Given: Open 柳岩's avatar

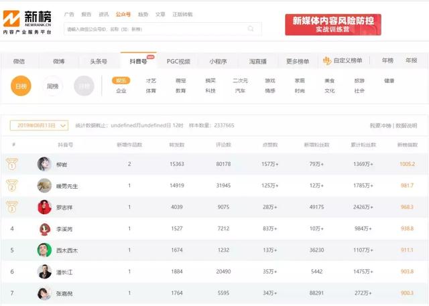Looking at the screenshot, I should tap(44, 164).
